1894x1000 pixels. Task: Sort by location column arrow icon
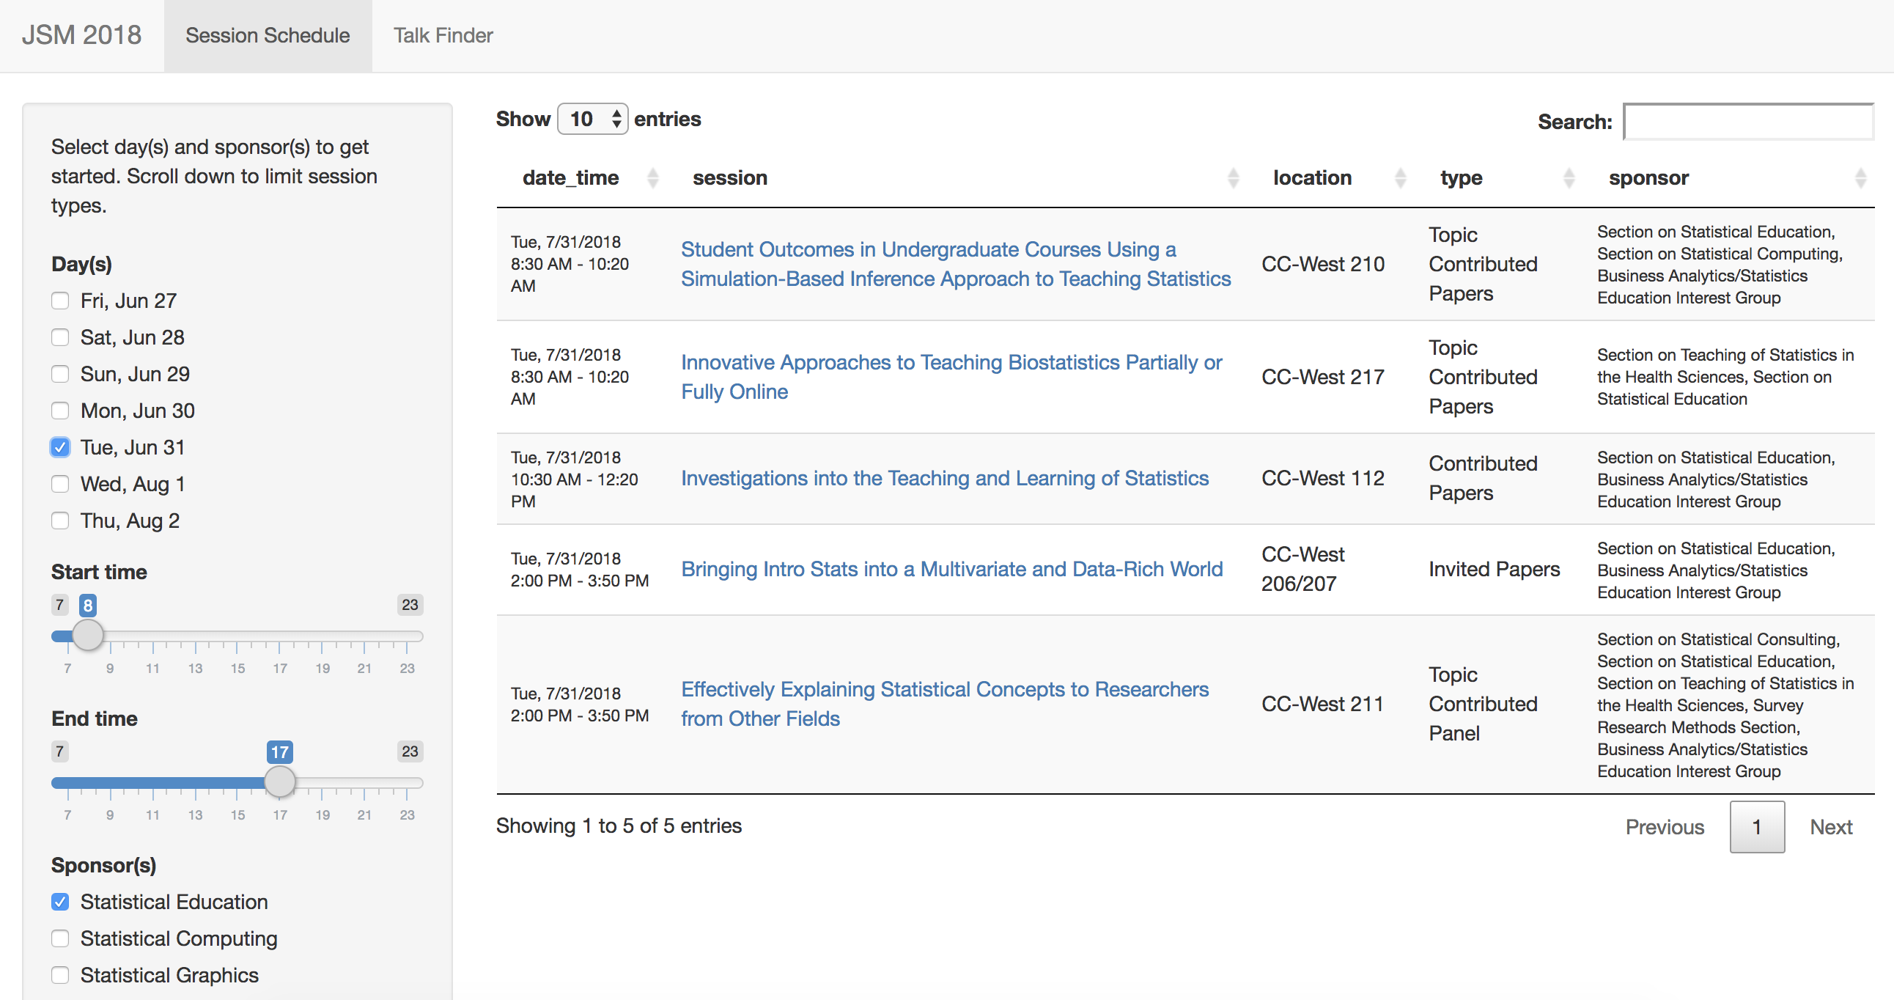pyautogui.click(x=1400, y=178)
